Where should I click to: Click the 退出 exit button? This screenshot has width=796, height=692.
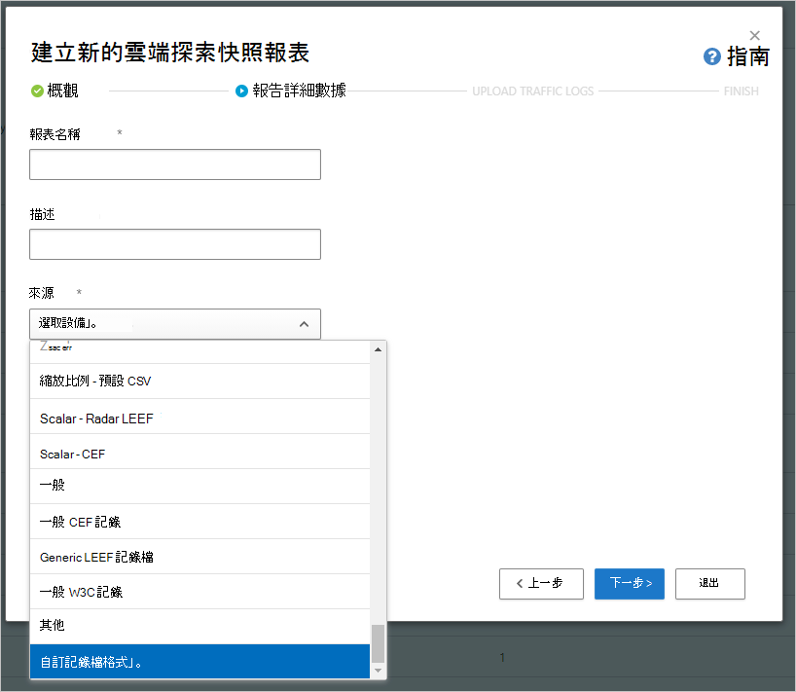[709, 584]
